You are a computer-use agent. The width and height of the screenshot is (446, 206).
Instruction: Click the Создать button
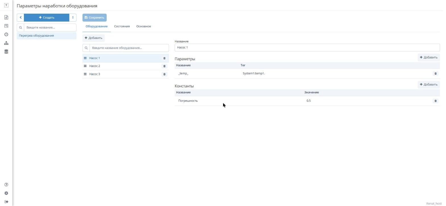[x=47, y=18]
